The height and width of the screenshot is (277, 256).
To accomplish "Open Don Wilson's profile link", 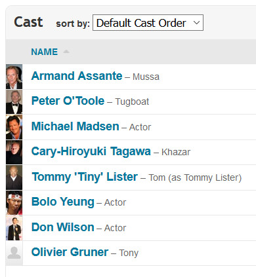I will (x=63, y=227).
